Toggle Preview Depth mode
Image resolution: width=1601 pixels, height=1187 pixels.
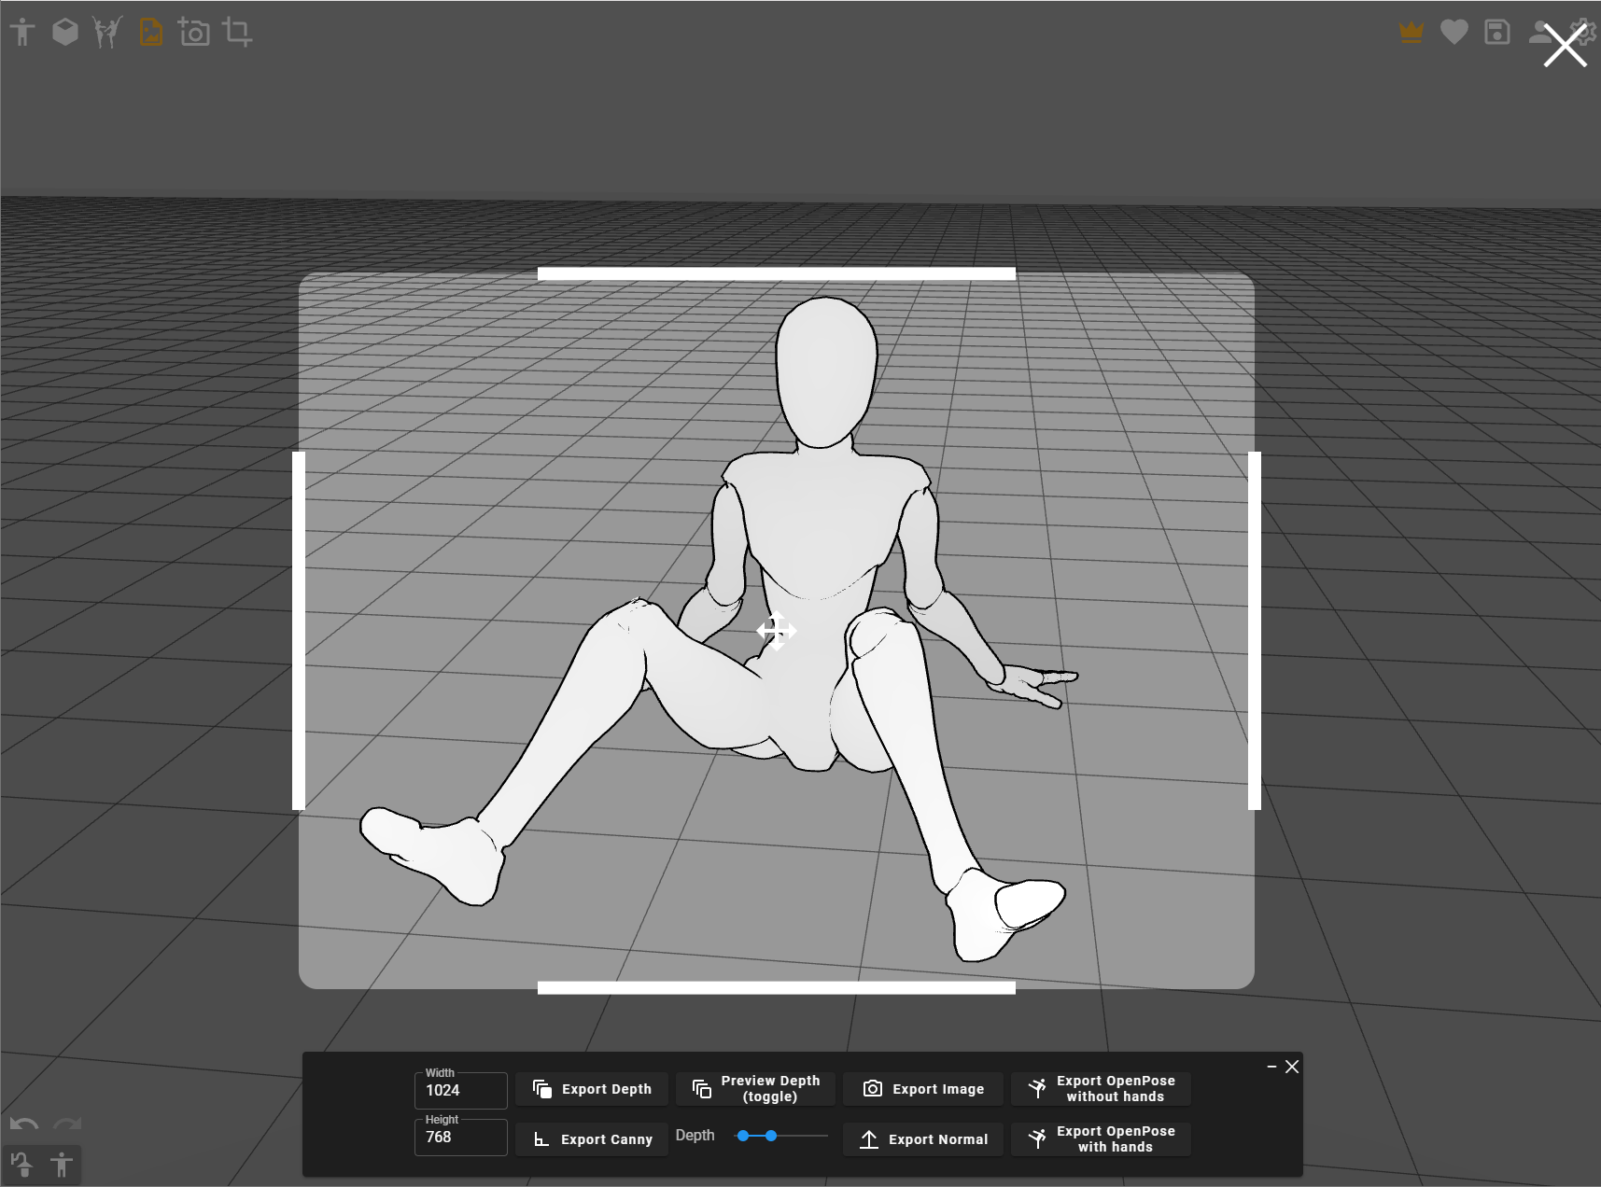click(x=755, y=1089)
